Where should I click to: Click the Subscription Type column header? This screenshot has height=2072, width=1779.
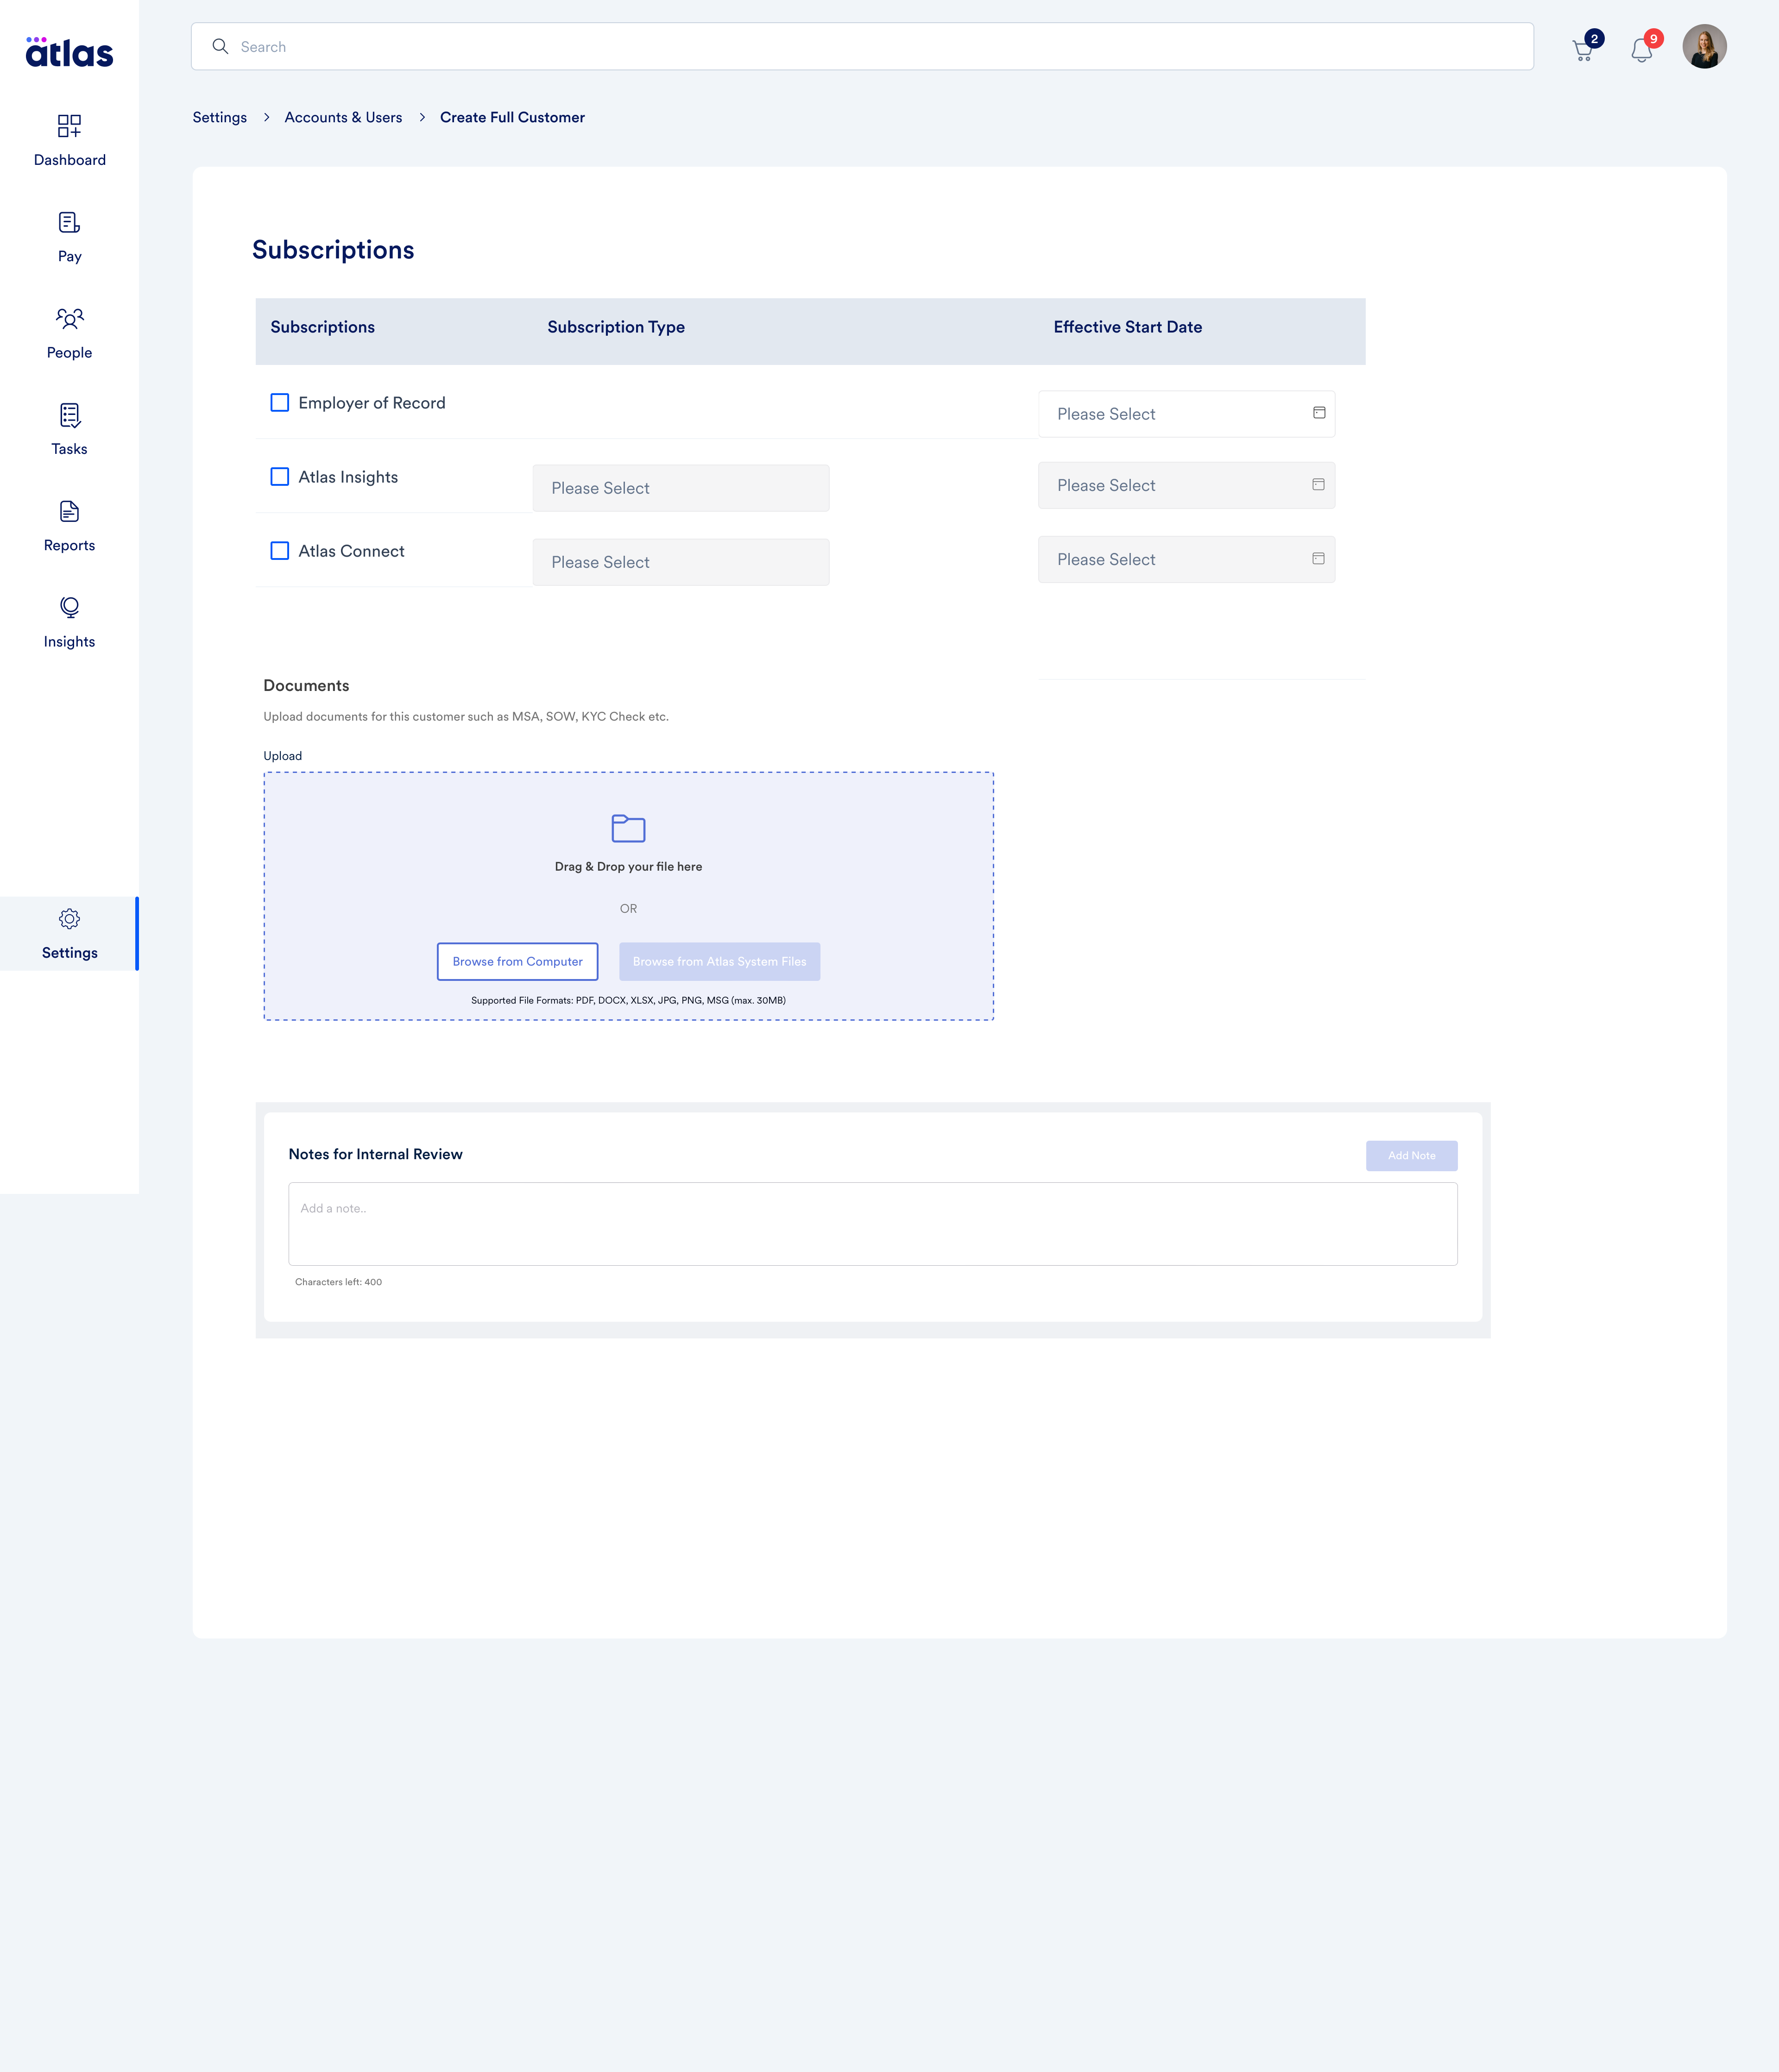(x=616, y=327)
